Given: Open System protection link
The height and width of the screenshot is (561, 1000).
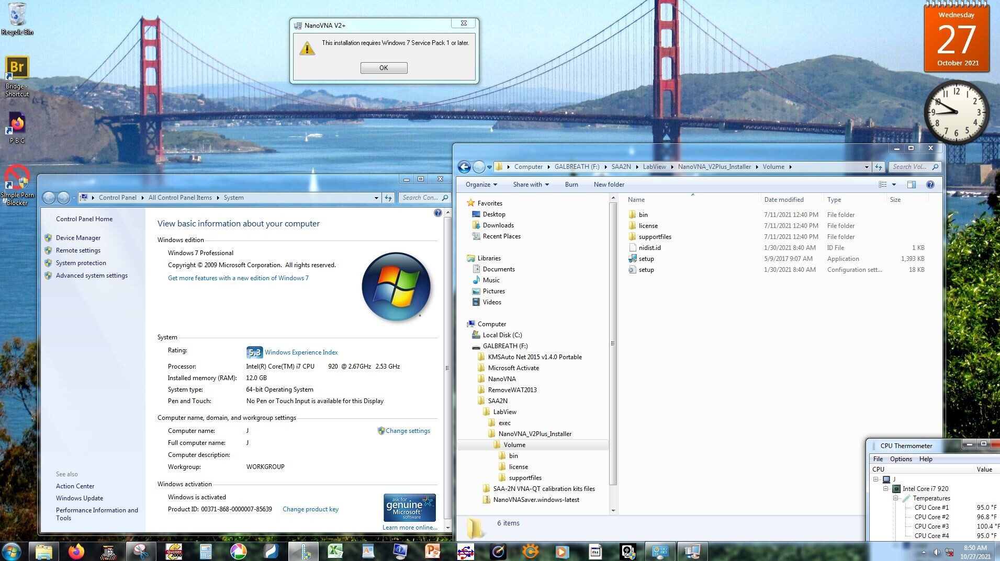Looking at the screenshot, I should [81, 263].
